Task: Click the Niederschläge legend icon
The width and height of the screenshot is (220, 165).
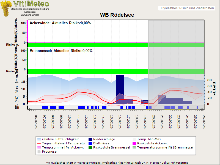Action: 90,139
